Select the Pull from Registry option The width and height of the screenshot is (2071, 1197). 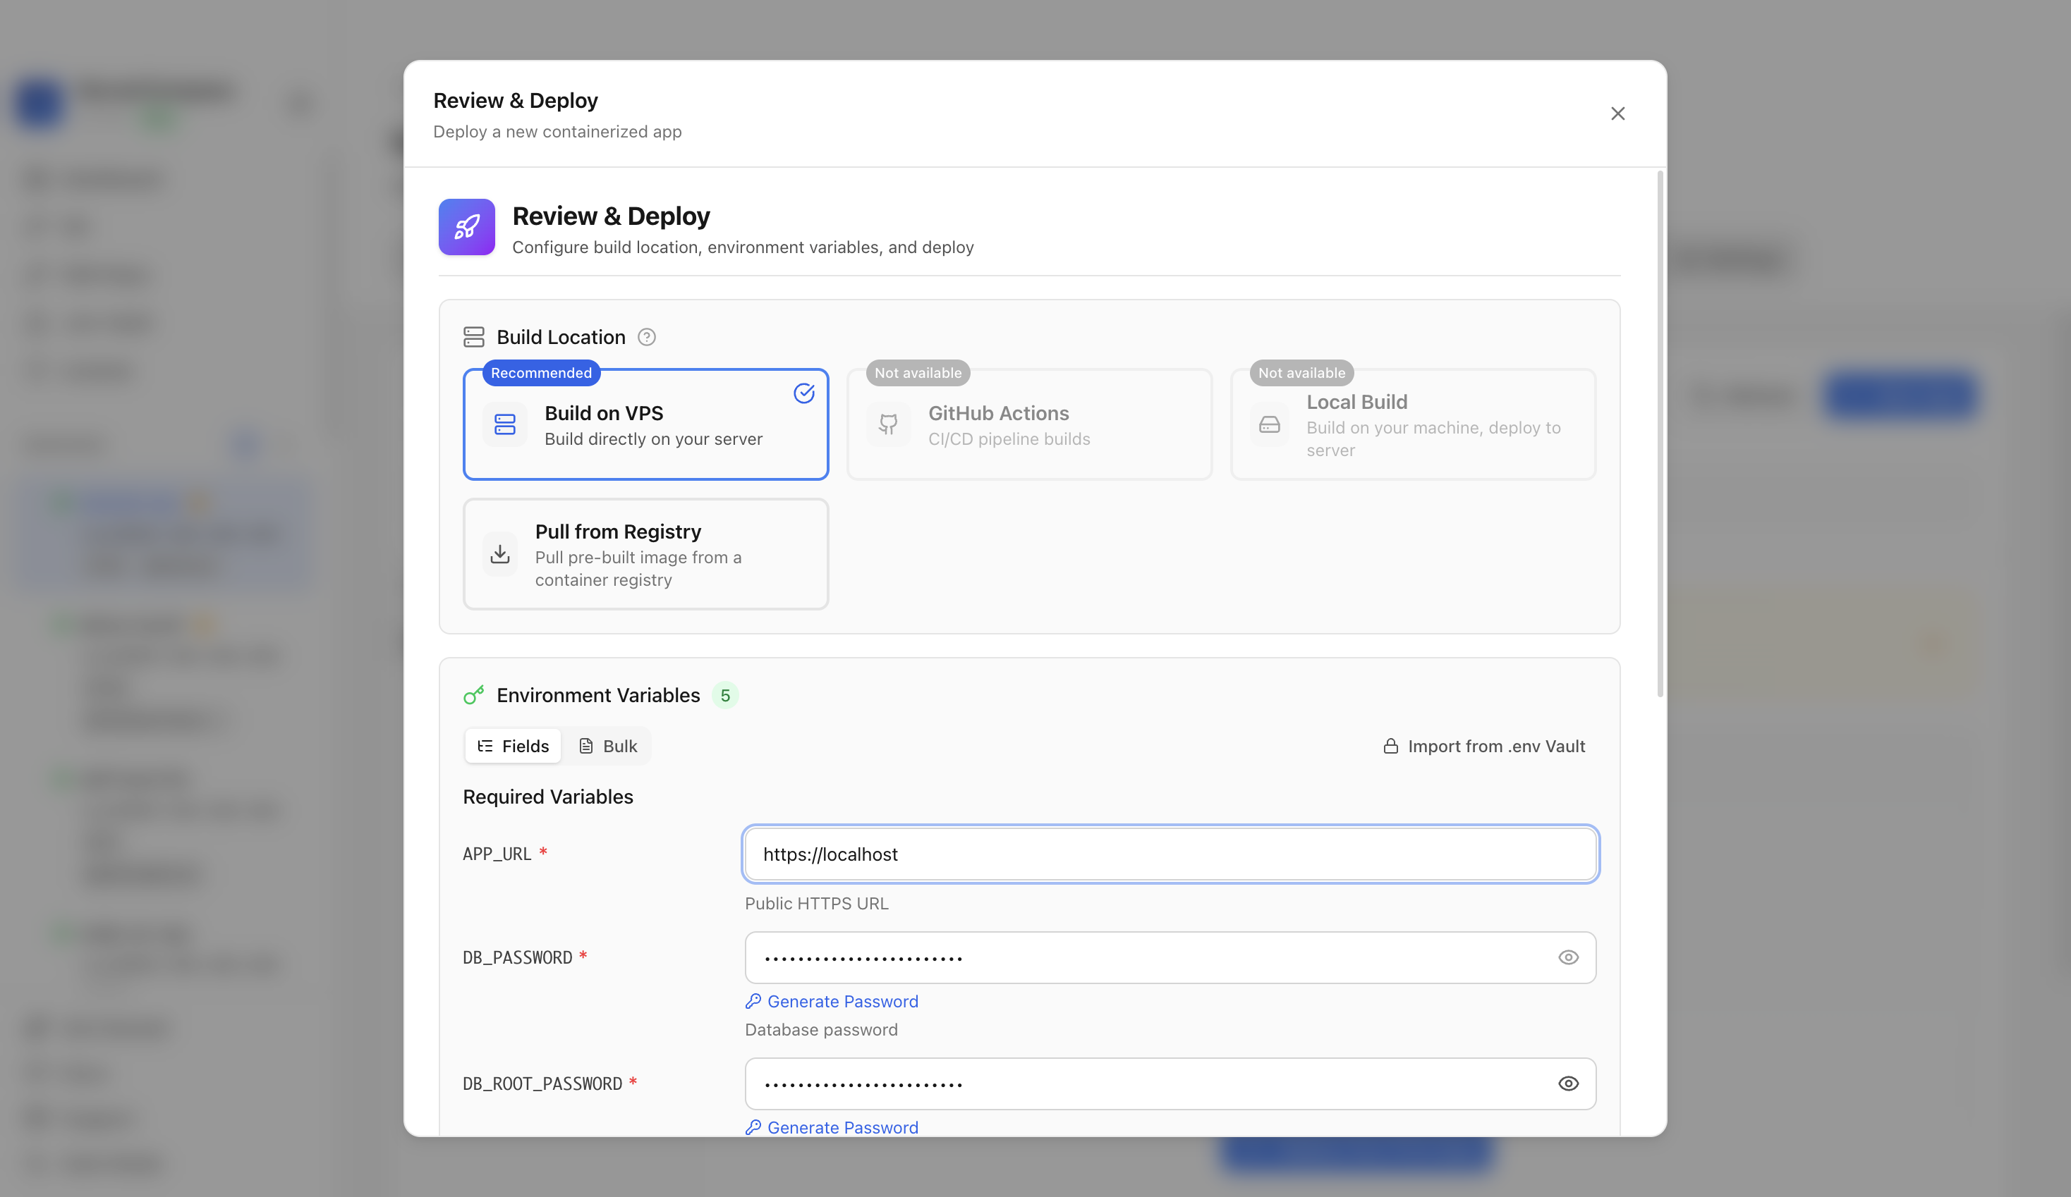646,553
